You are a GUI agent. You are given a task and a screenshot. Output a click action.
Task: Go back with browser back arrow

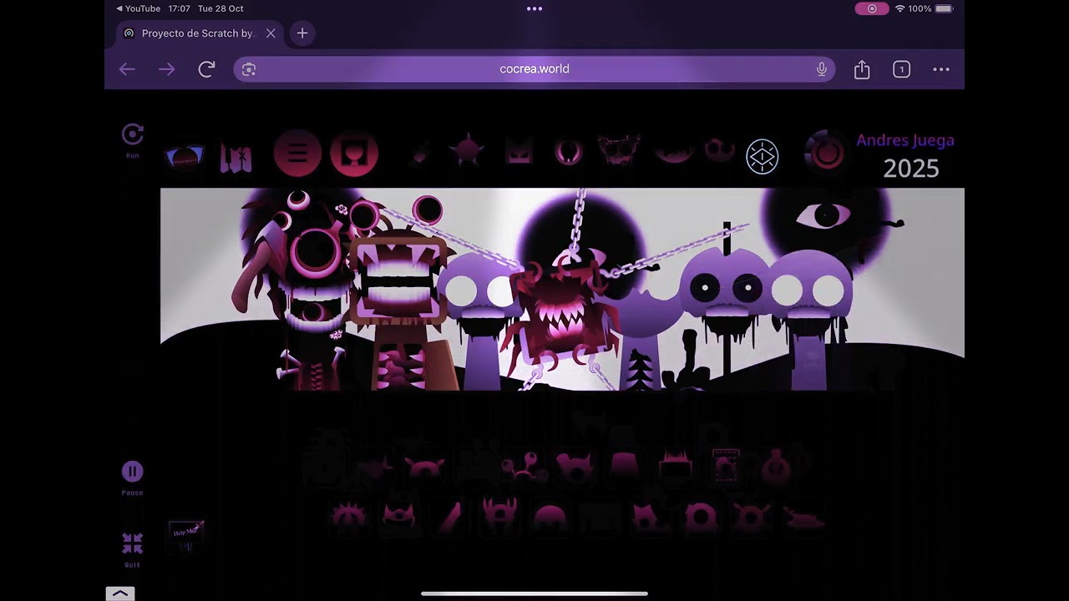pyautogui.click(x=127, y=69)
